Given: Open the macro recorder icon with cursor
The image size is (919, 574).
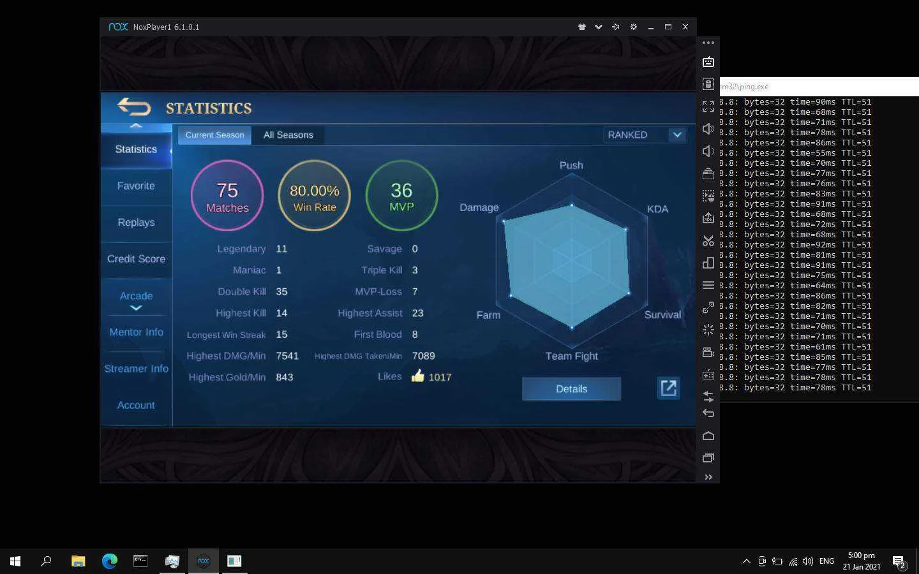Looking at the screenshot, I should [x=708, y=196].
